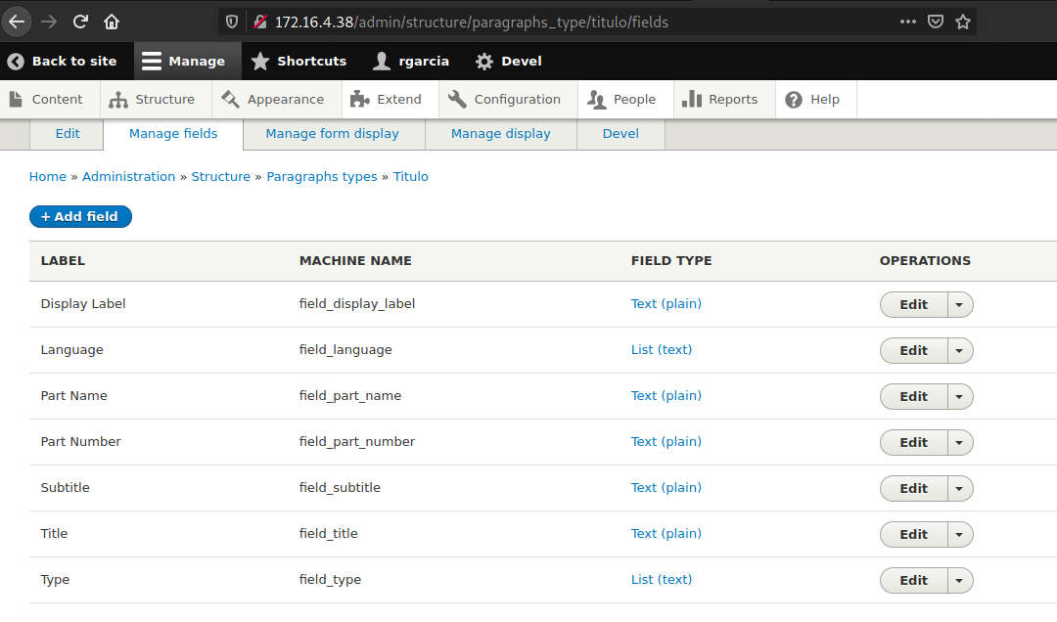Select the Appearance brush icon
Viewport: 1057px width, 622px height.
click(x=229, y=99)
